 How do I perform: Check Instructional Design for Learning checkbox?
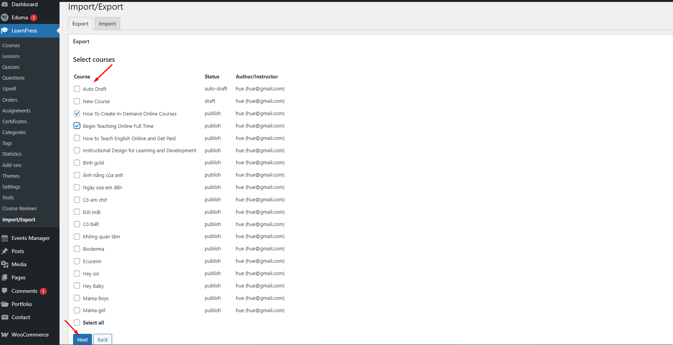[x=77, y=150]
